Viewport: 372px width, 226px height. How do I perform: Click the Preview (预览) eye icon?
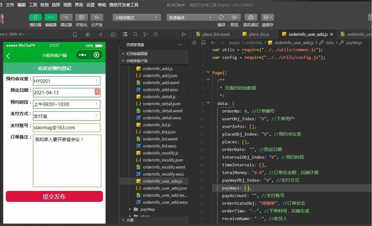coord(234,17)
